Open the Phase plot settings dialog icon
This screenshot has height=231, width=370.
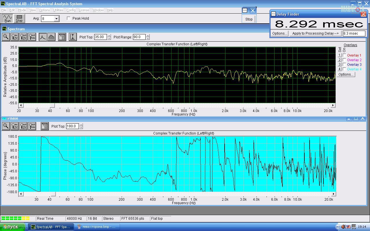click(x=45, y=126)
